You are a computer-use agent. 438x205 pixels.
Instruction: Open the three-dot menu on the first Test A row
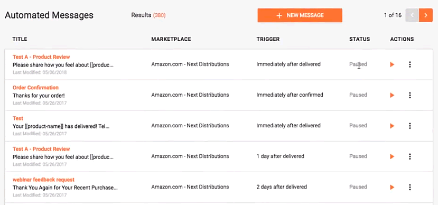pos(410,64)
